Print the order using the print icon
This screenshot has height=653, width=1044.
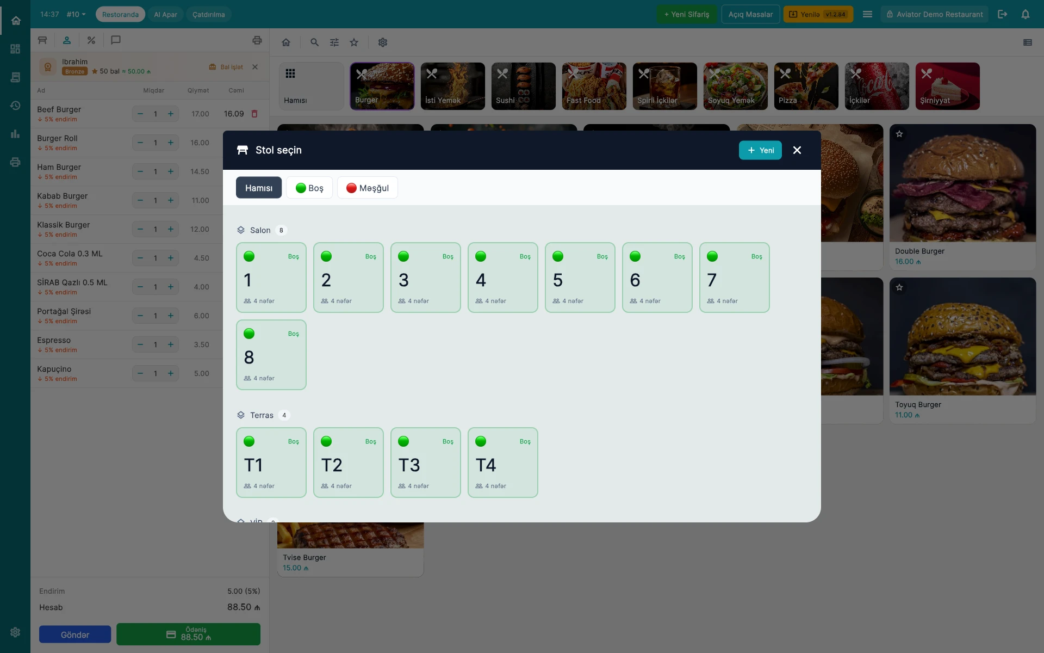pyautogui.click(x=257, y=40)
